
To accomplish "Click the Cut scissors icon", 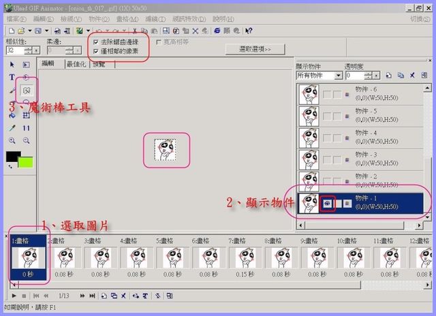I will coord(135,31).
